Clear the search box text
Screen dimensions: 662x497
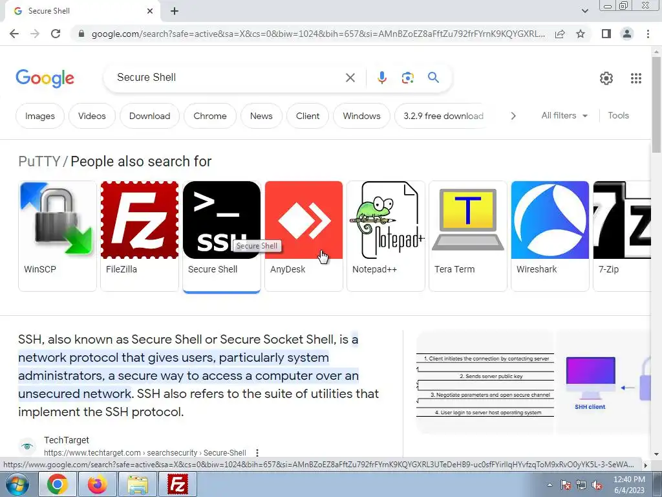[x=350, y=78]
